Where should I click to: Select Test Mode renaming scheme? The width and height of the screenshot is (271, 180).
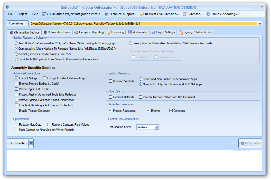point(16,43)
